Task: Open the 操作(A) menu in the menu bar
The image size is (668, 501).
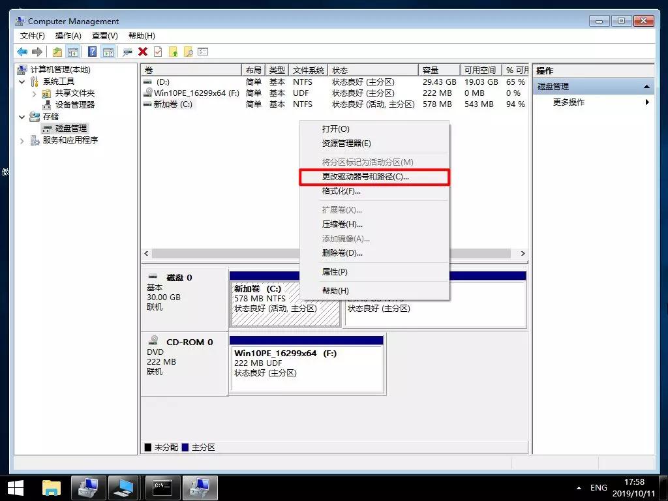Action: pyautogui.click(x=68, y=35)
